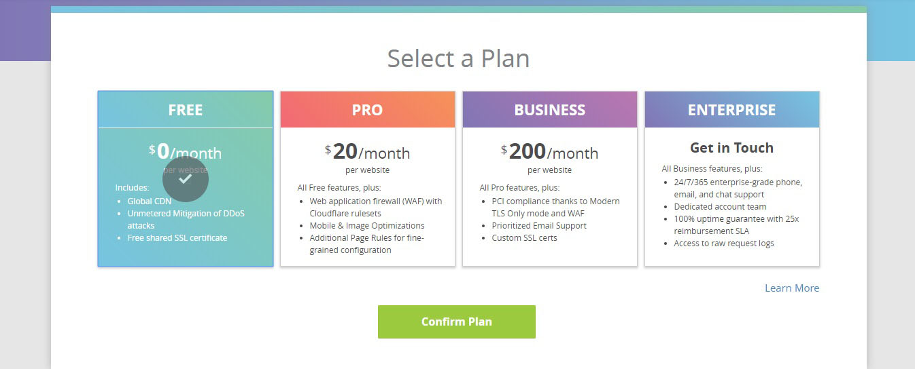Click the Prioritized Email Support item
This screenshot has height=369, width=915.
(539, 226)
